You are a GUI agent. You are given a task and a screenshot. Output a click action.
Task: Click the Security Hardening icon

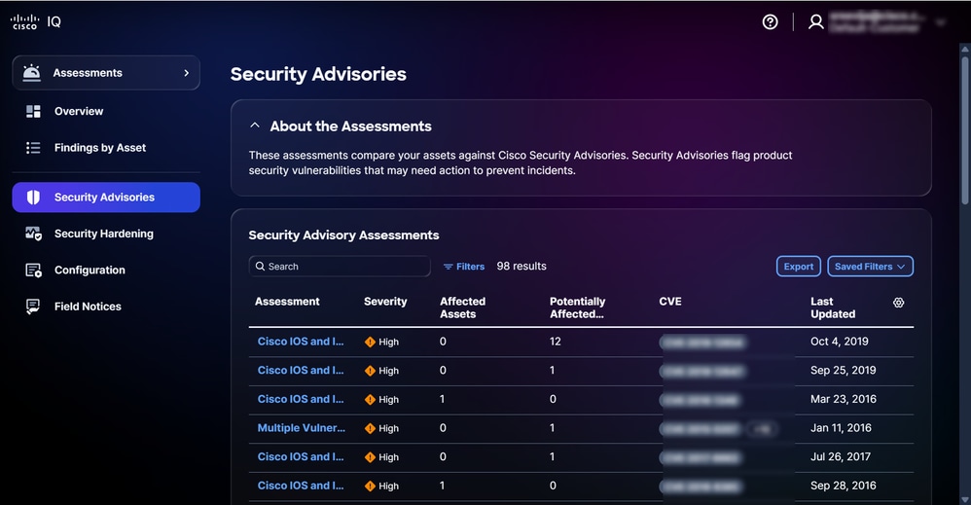click(x=33, y=234)
